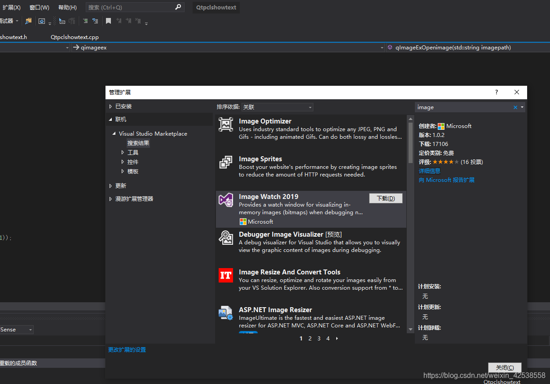This screenshot has width=550, height=384.
Task: Click the question mark help icon of the dialog
Action: tap(497, 92)
